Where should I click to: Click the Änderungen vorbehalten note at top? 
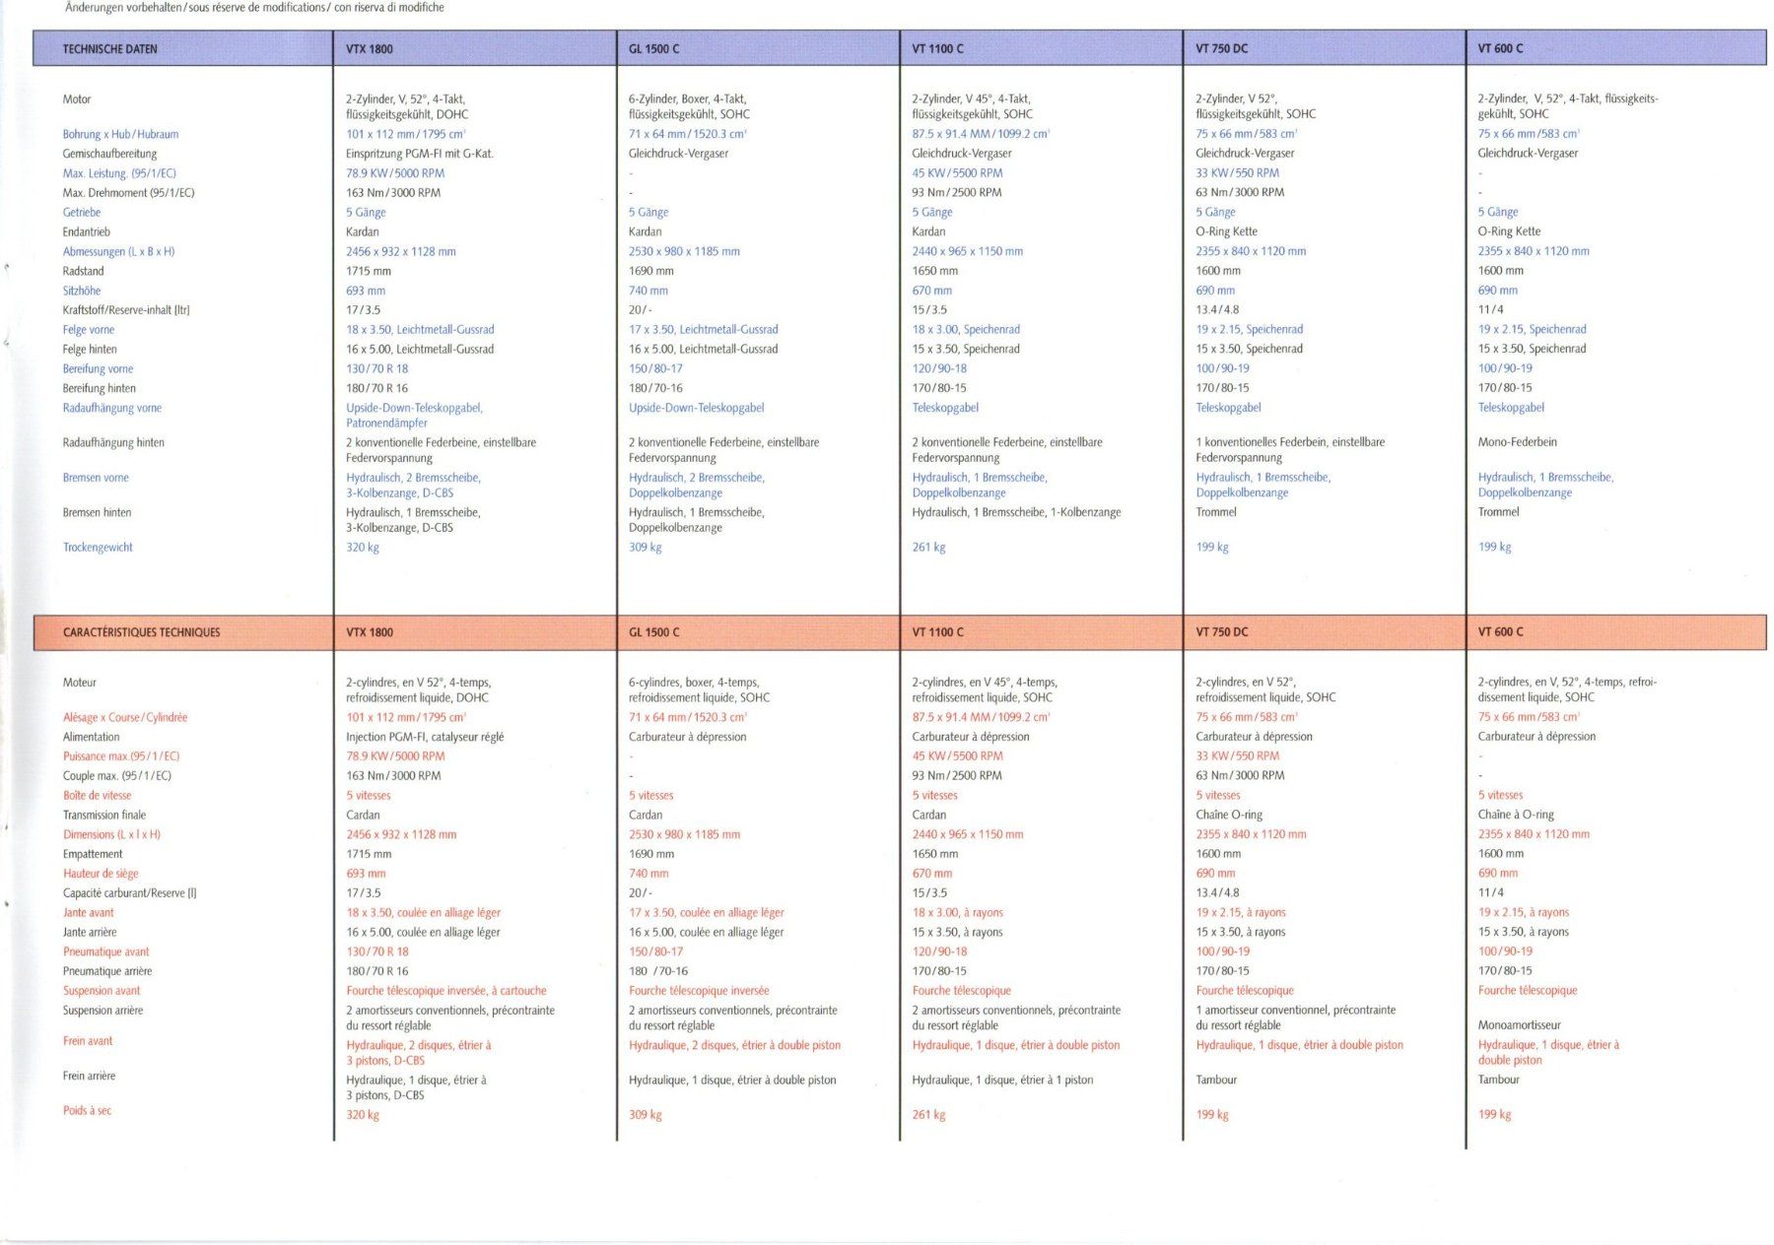[x=254, y=7]
